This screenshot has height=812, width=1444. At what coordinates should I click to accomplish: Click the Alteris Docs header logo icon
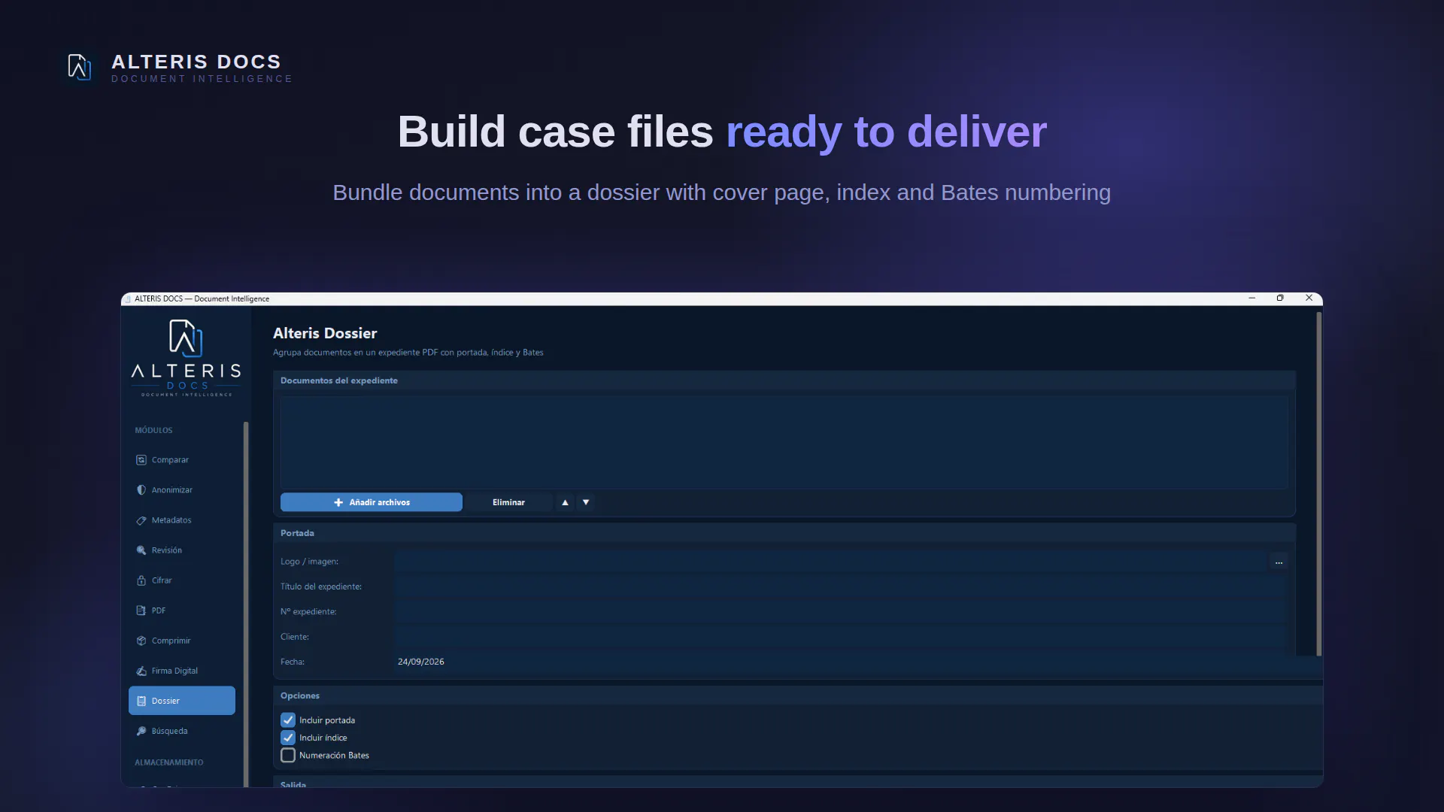[x=80, y=67]
